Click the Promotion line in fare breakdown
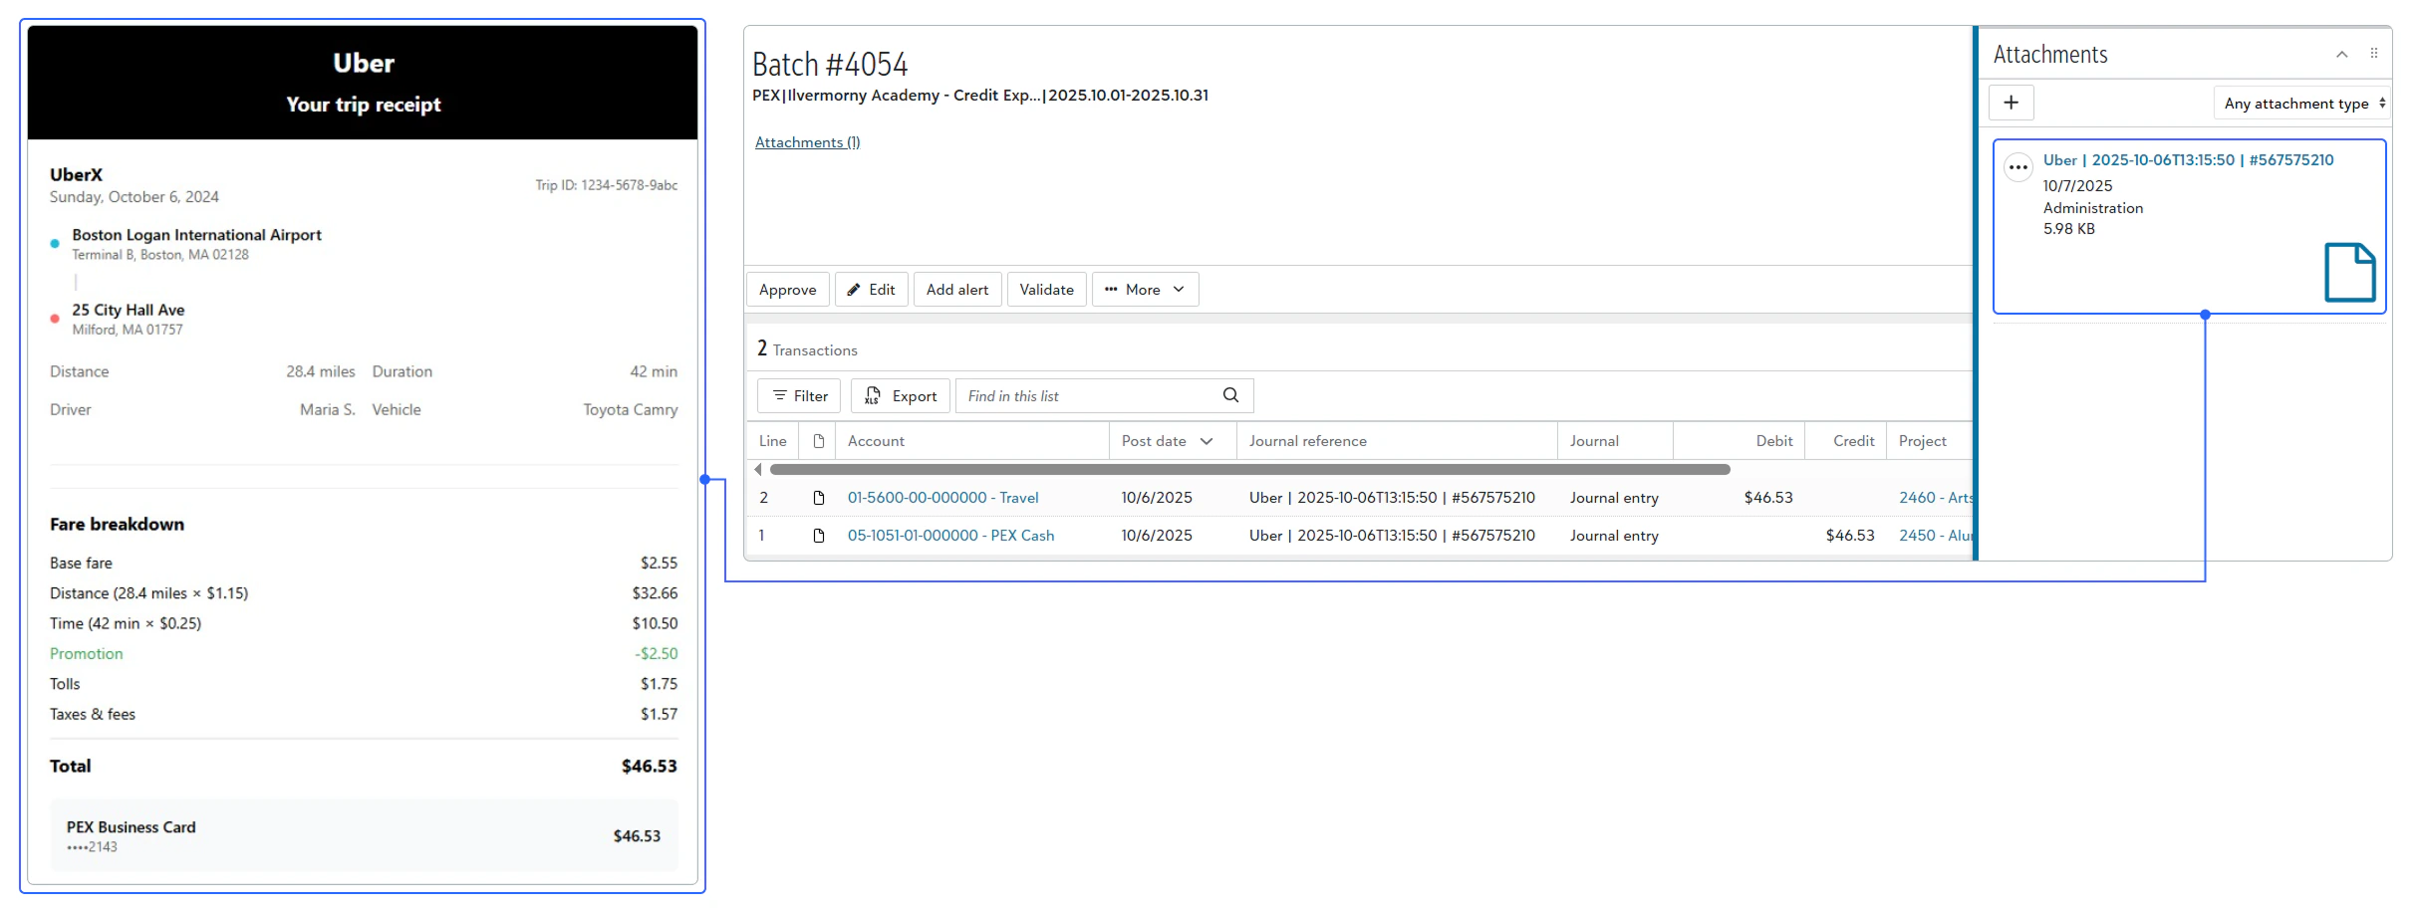The height and width of the screenshot is (910, 2420). point(364,654)
